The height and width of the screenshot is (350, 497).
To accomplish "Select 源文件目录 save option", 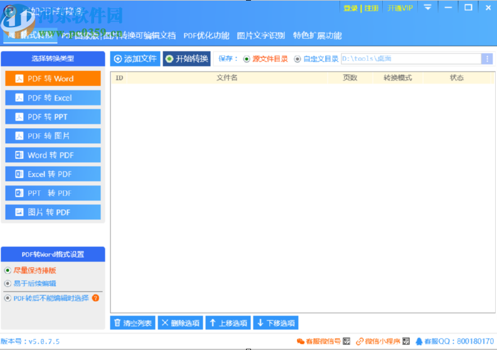I will [x=247, y=59].
